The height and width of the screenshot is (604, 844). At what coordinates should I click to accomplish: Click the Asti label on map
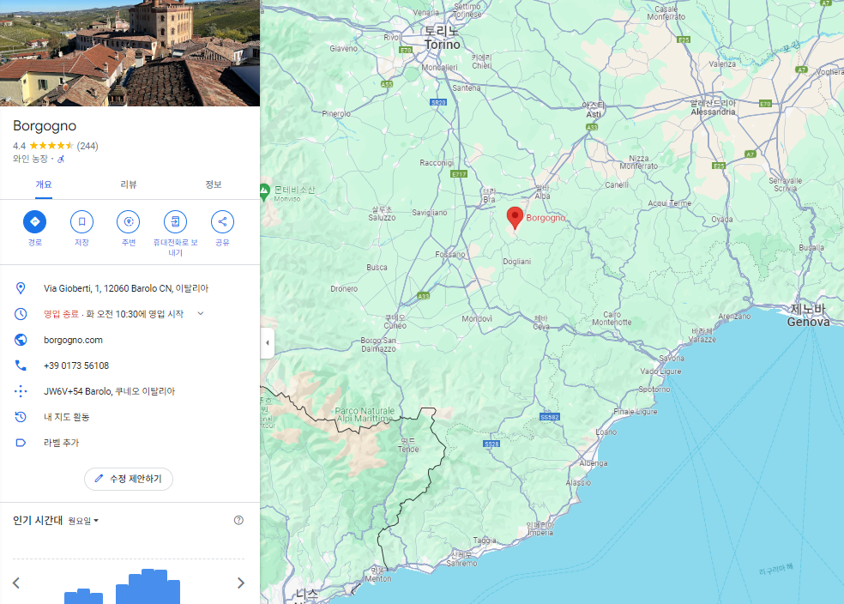point(594,110)
